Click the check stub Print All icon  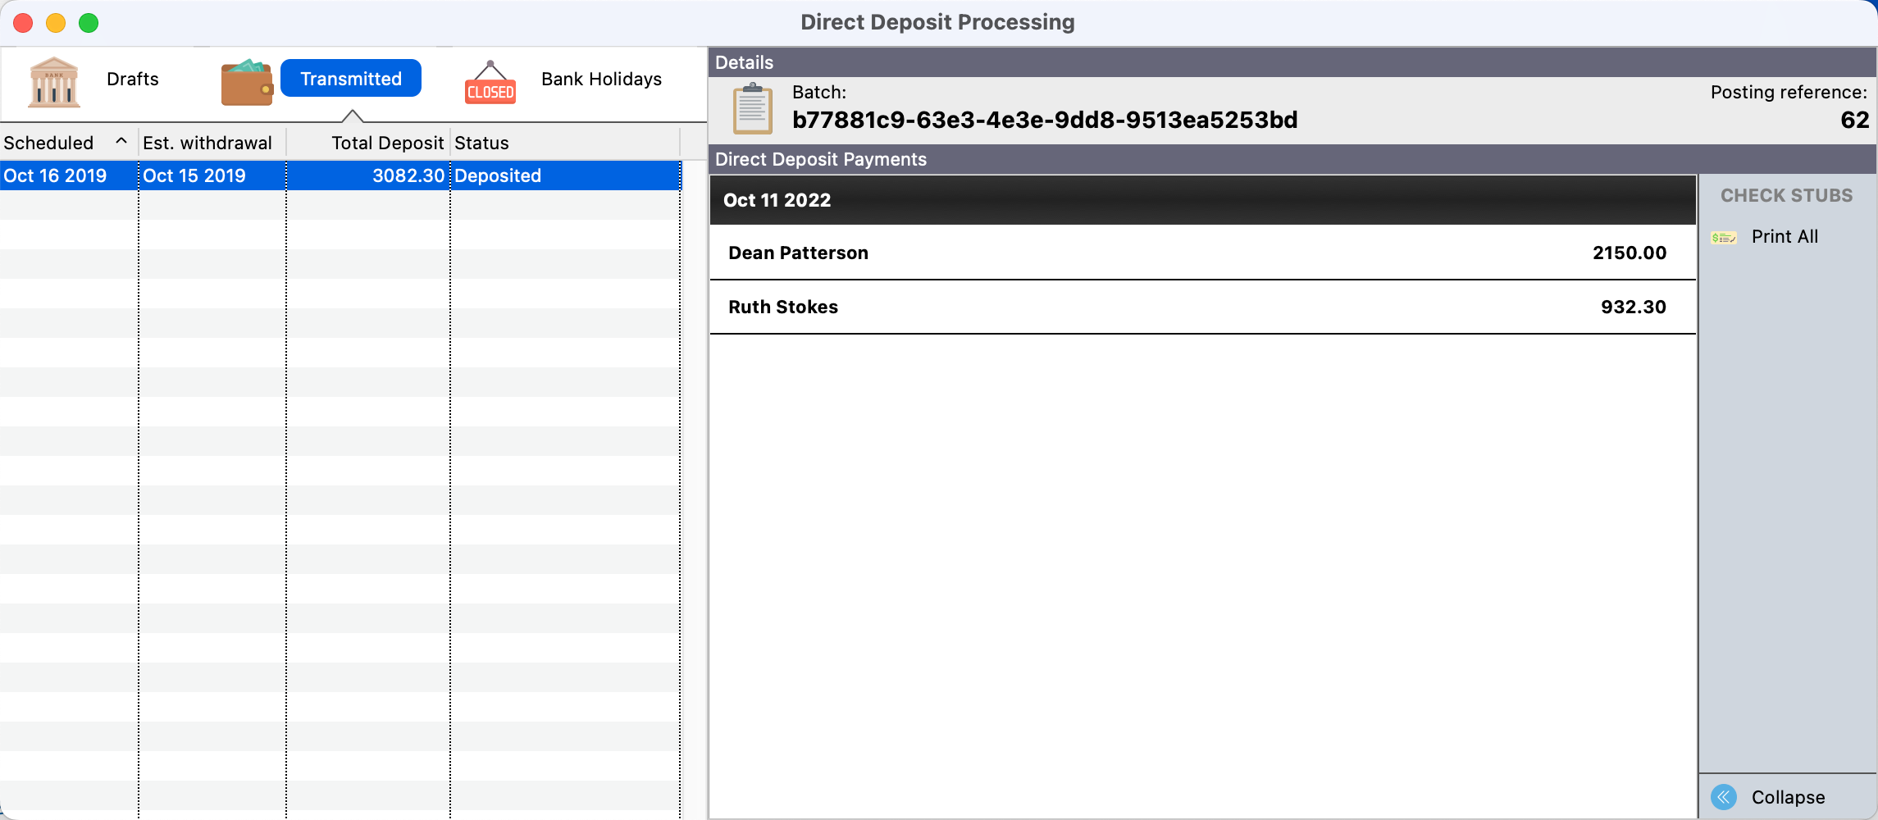[x=1723, y=238]
